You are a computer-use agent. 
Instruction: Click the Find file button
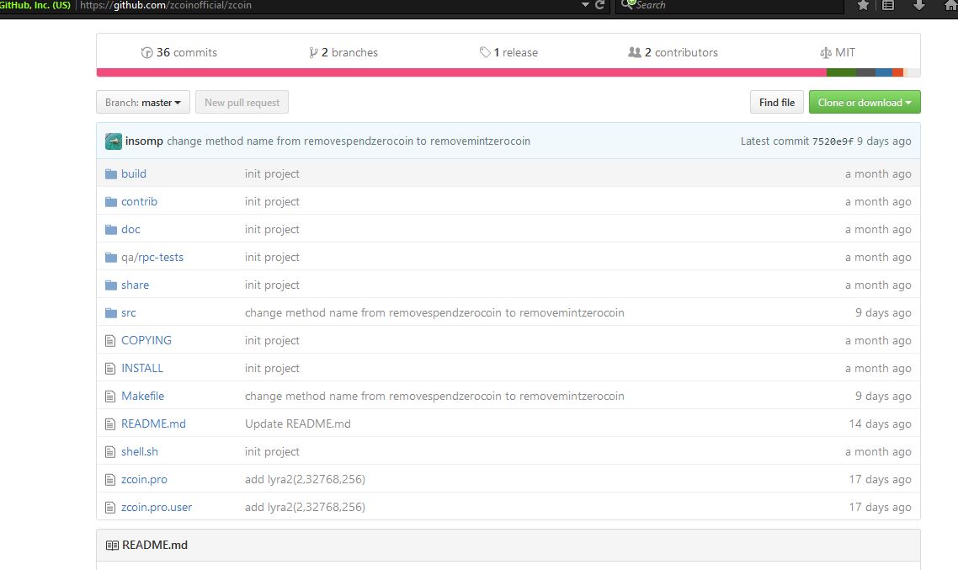point(776,102)
